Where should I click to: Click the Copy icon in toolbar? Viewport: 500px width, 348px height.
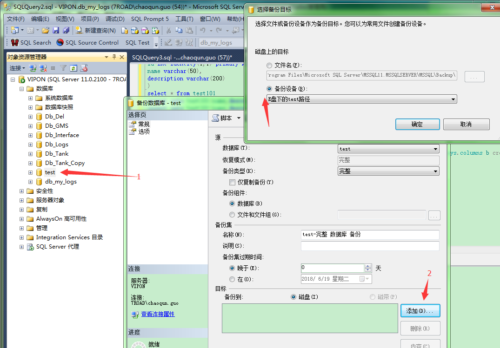[179, 30]
